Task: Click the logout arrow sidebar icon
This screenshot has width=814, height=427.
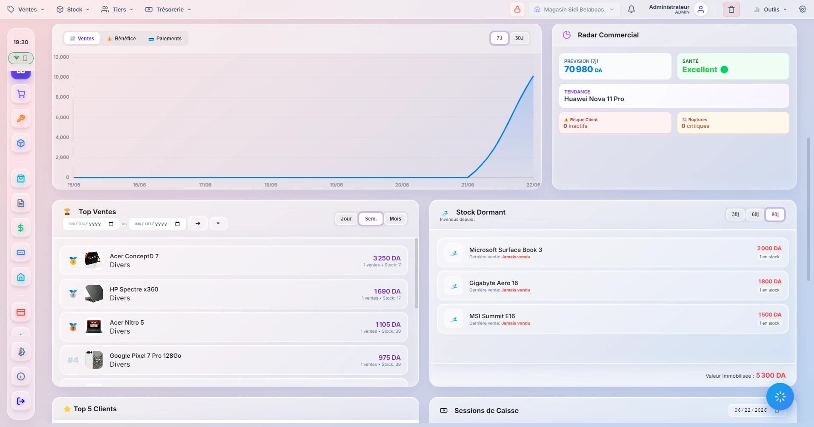Action: pyautogui.click(x=21, y=401)
